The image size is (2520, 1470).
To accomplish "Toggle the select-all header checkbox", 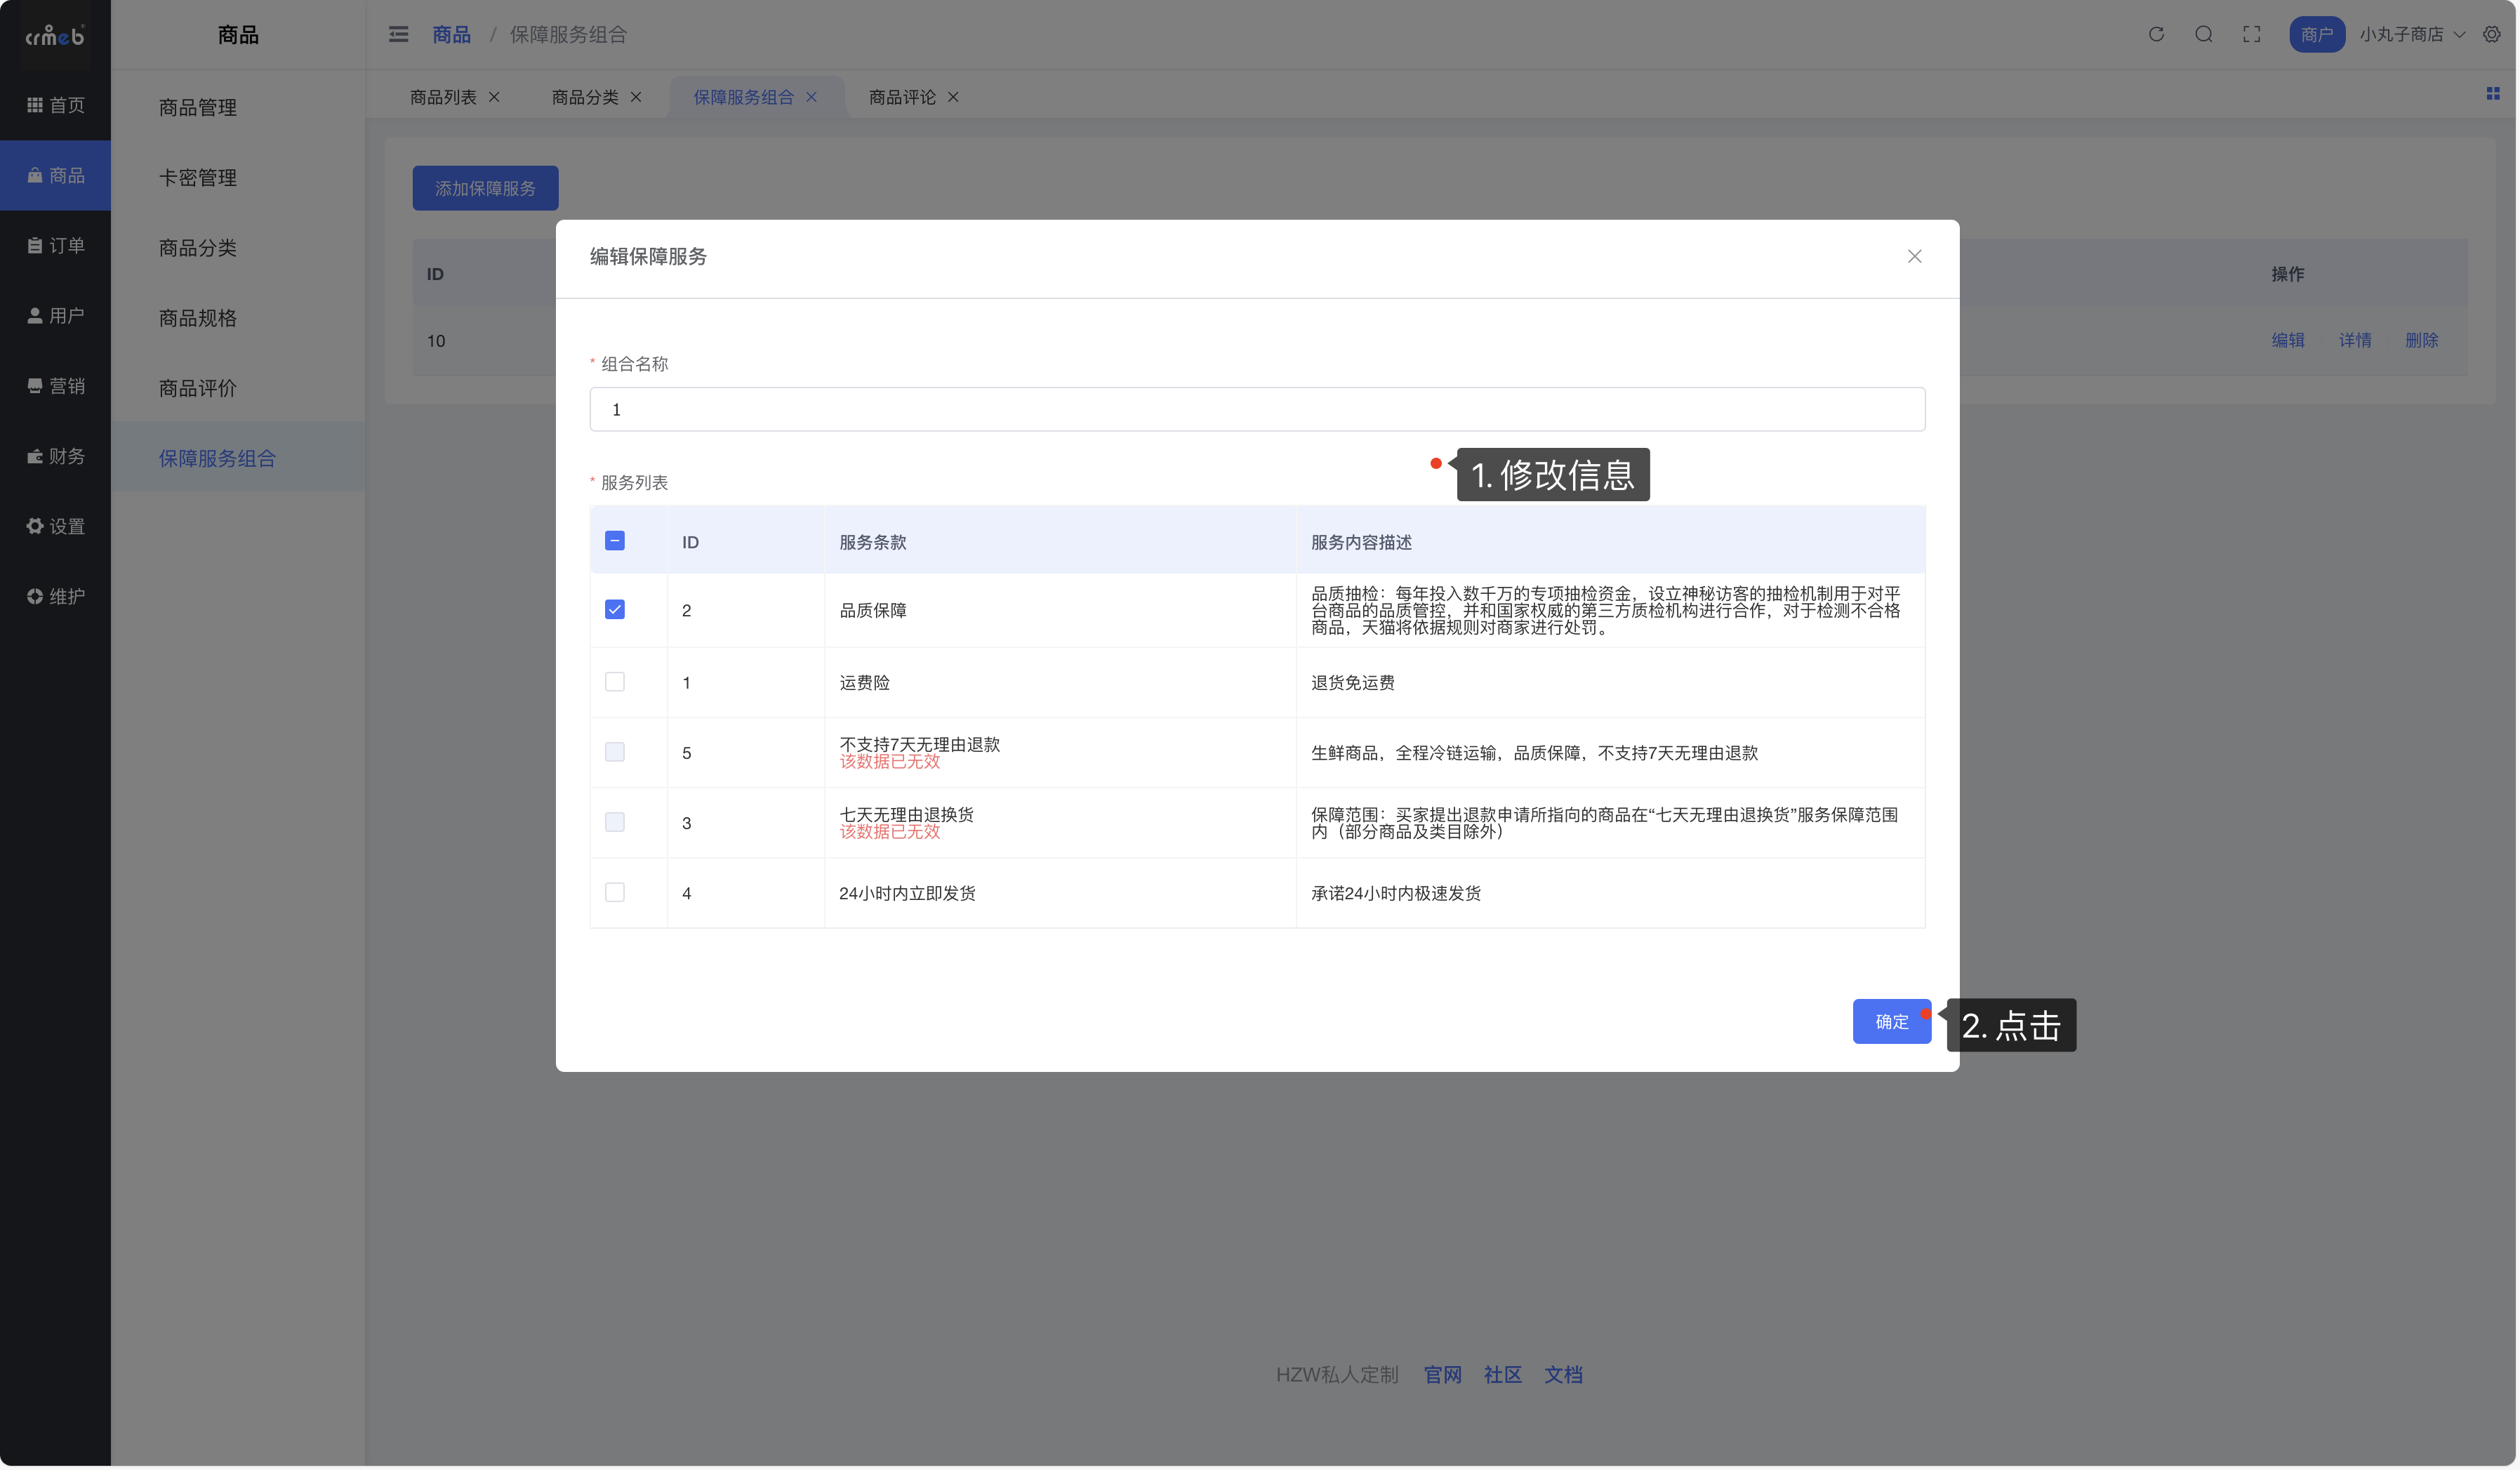I will [615, 541].
